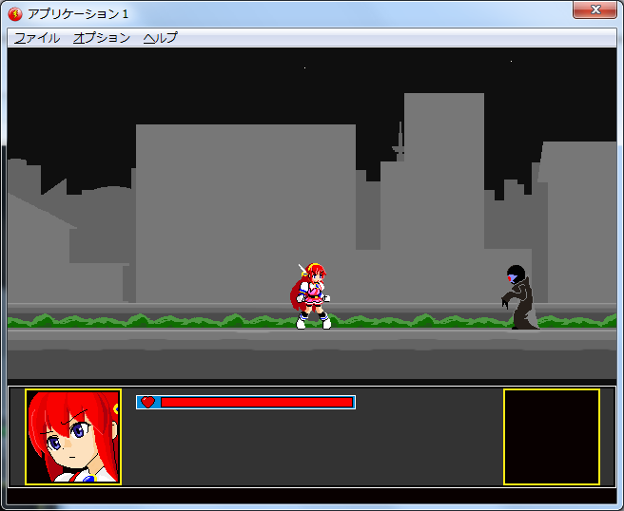Click the red health bar
The image size is (624, 511).
pos(257,402)
